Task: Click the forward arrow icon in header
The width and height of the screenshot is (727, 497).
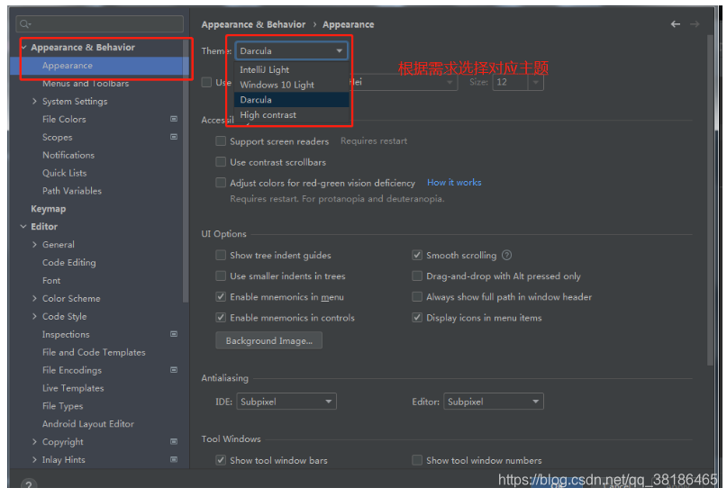Action: click(x=695, y=24)
